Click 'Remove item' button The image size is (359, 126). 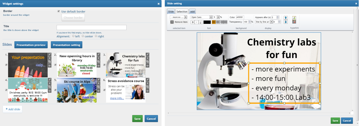click(x=179, y=22)
